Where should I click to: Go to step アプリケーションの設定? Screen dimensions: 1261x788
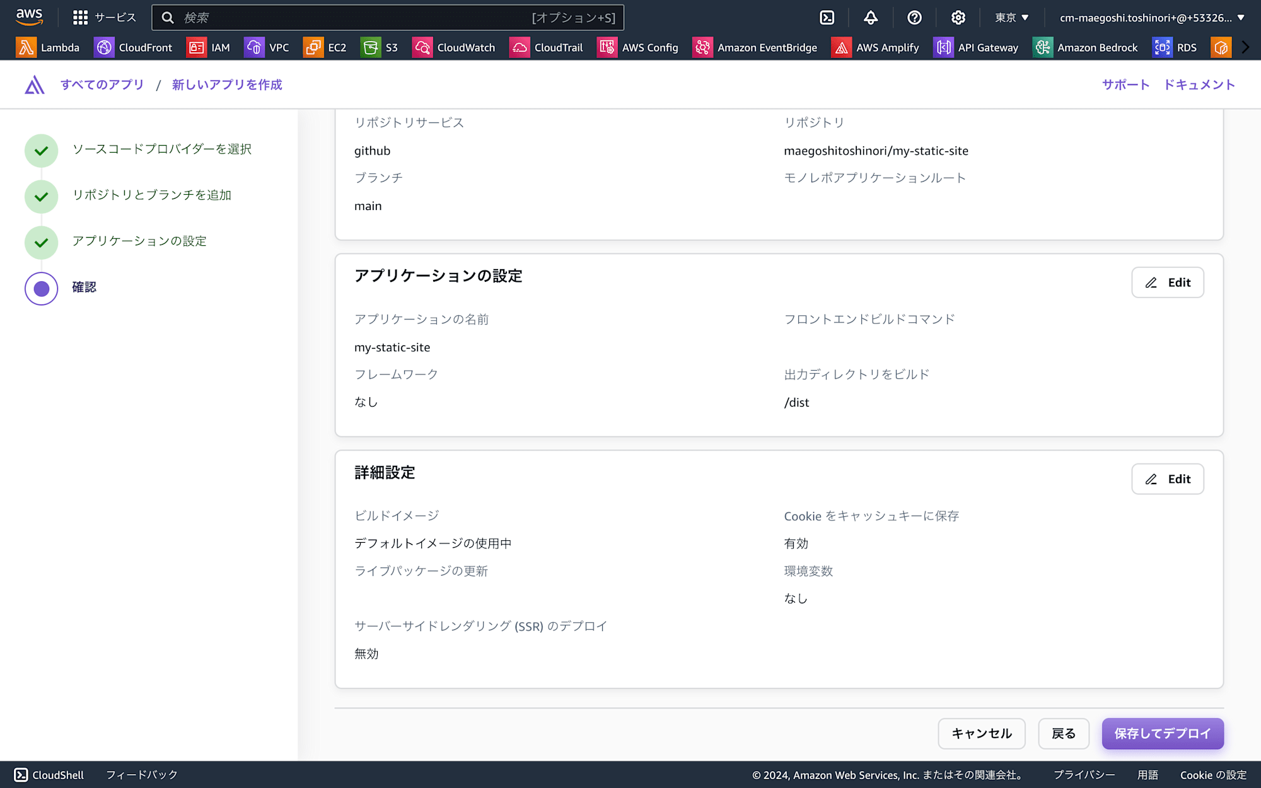(x=139, y=241)
